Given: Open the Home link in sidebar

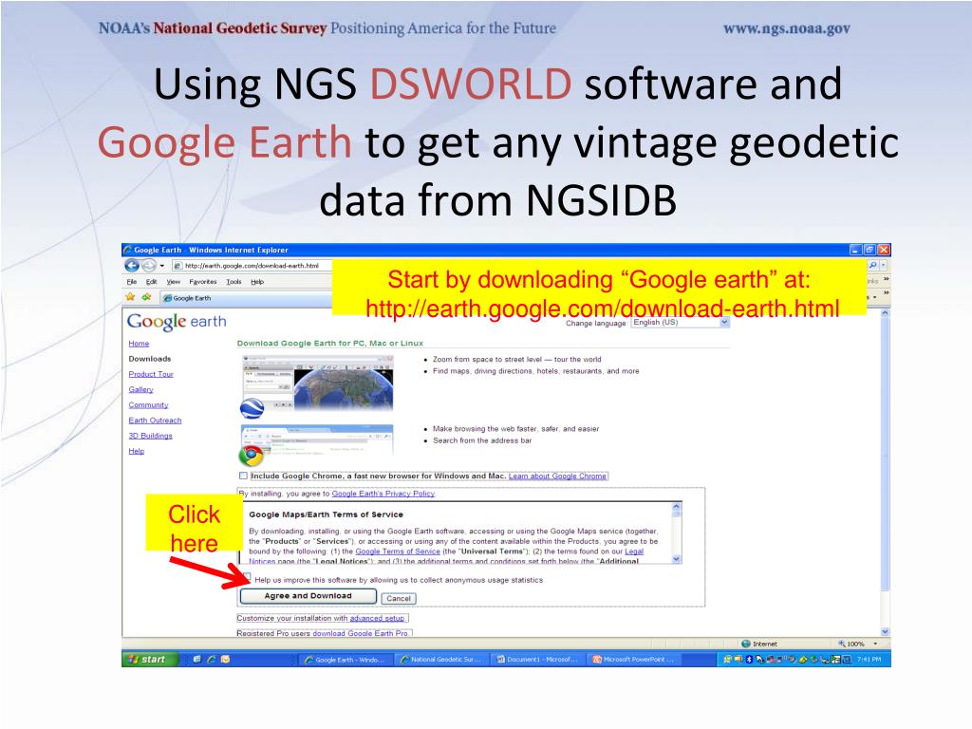Looking at the screenshot, I should 139,344.
